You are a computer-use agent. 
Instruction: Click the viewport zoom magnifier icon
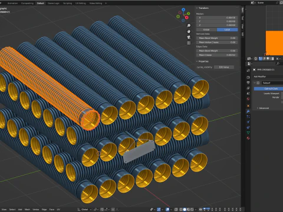189,25
